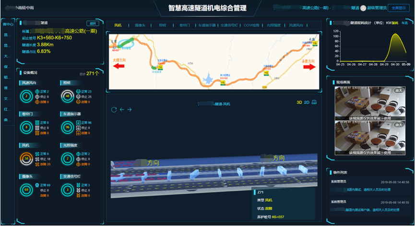Click the 照明 gauge showing 48
The image size is (415, 226).
pos(67,97)
